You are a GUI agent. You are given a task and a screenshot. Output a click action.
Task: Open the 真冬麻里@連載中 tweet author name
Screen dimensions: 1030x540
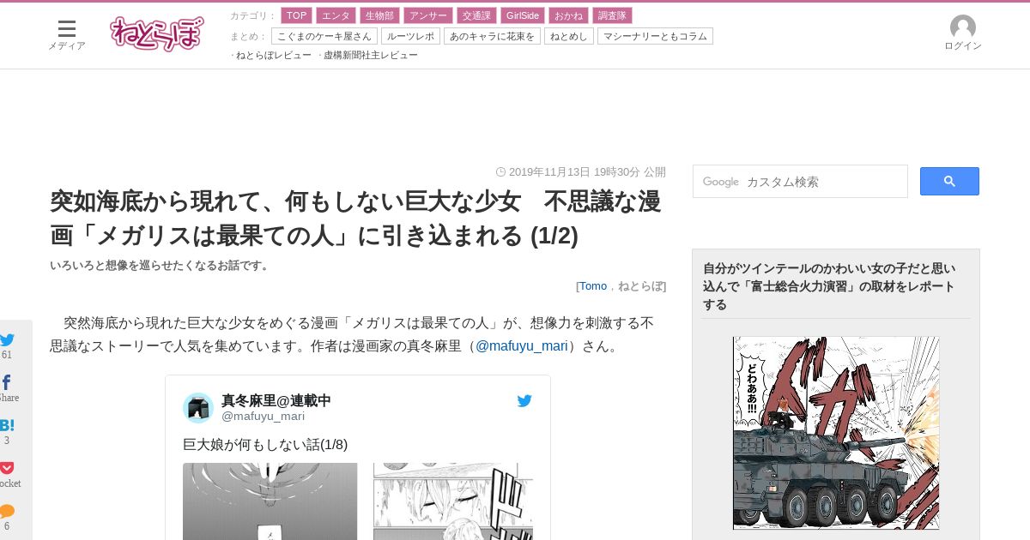coord(276,400)
